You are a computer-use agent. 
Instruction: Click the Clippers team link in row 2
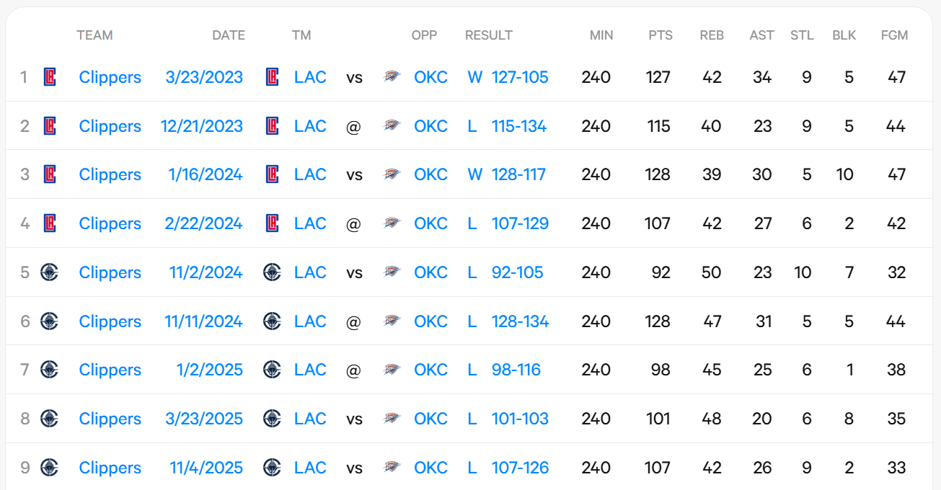click(x=110, y=126)
